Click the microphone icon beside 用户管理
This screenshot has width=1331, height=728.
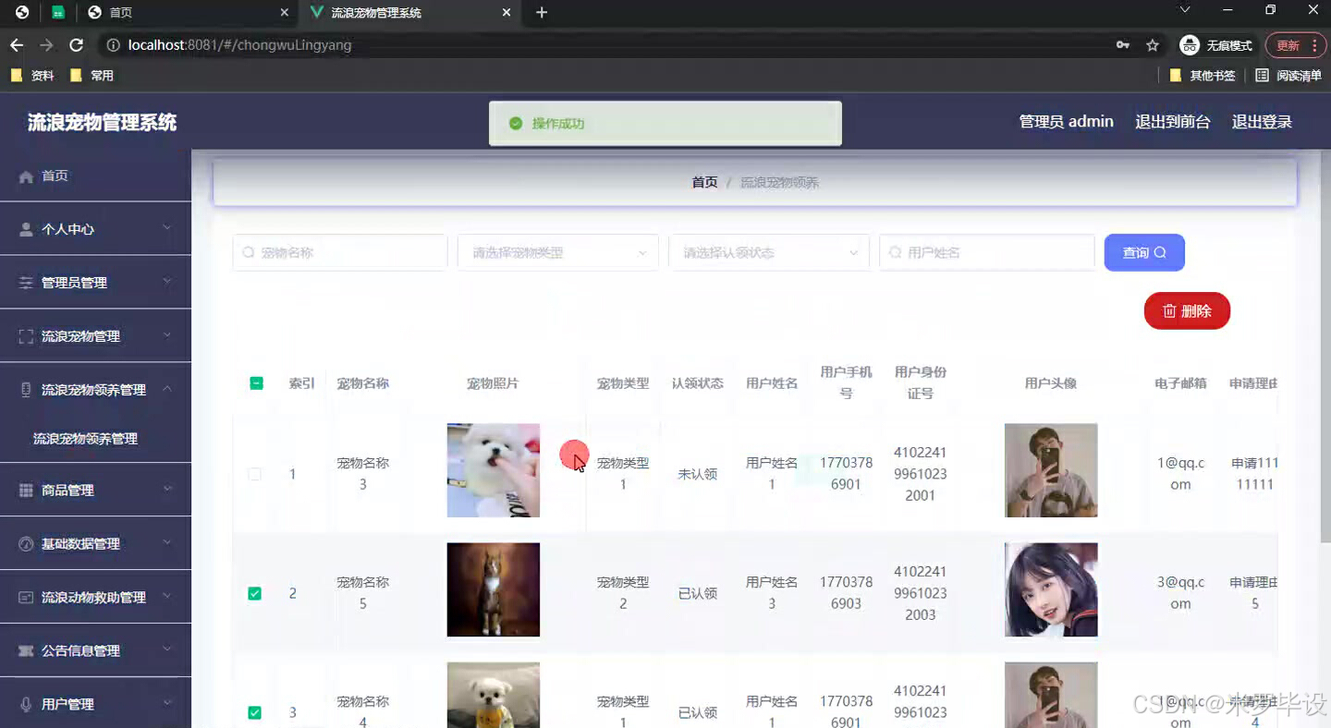(26, 704)
